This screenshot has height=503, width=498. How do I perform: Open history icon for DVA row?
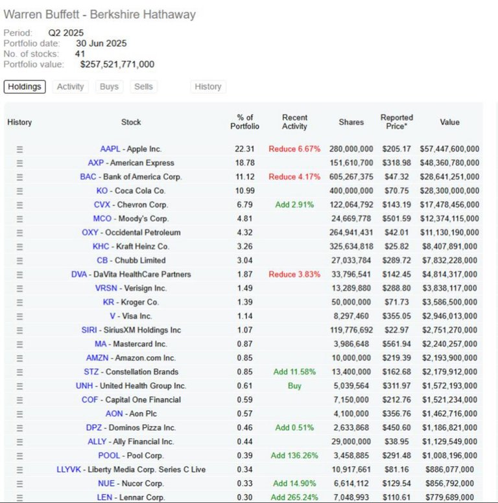coord(19,275)
